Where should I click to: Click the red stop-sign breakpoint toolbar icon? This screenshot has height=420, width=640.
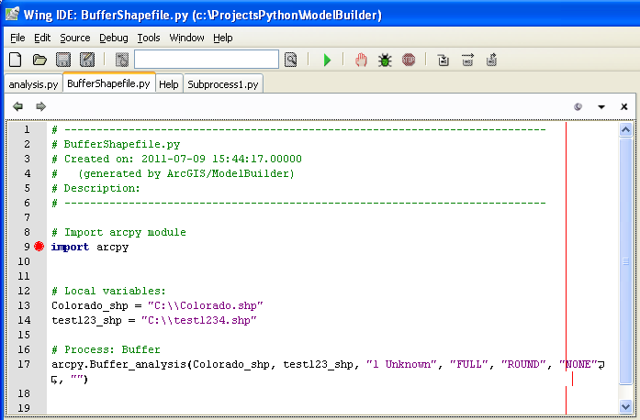point(409,60)
